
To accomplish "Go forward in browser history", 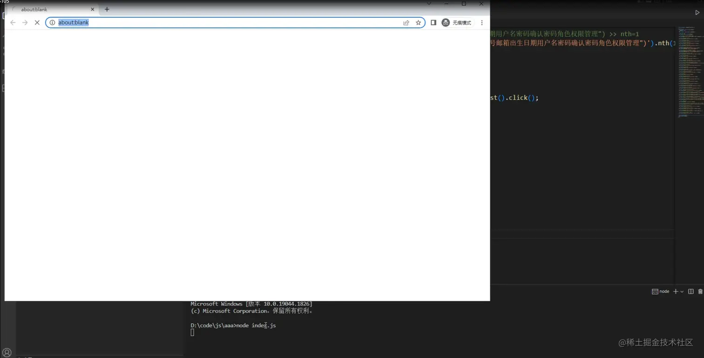I will pos(25,22).
